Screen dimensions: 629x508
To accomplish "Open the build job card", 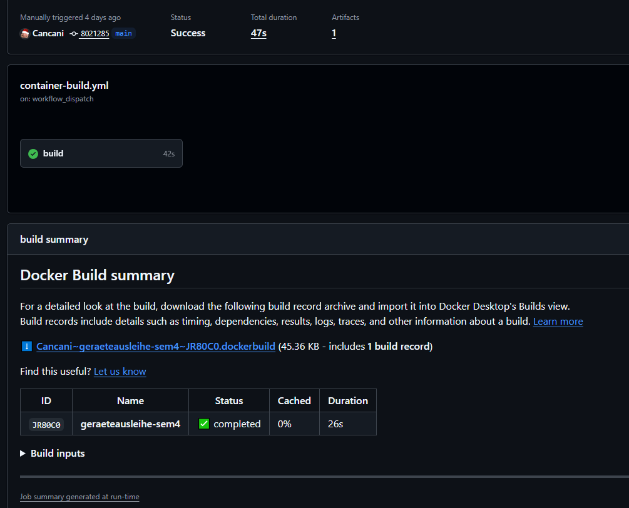I will click(x=101, y=153).
